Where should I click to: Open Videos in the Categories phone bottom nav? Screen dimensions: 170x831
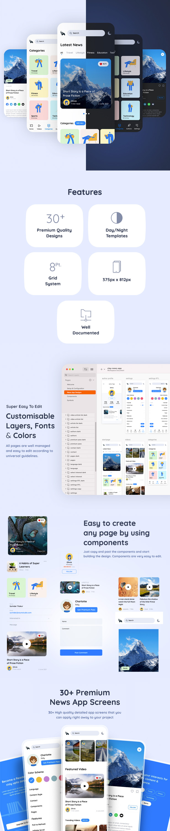click(x=39, y=127)
